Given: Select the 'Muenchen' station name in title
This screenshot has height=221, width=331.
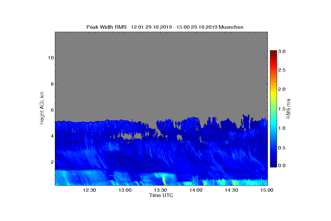Looking at the screenshot, I should (231, 27).
